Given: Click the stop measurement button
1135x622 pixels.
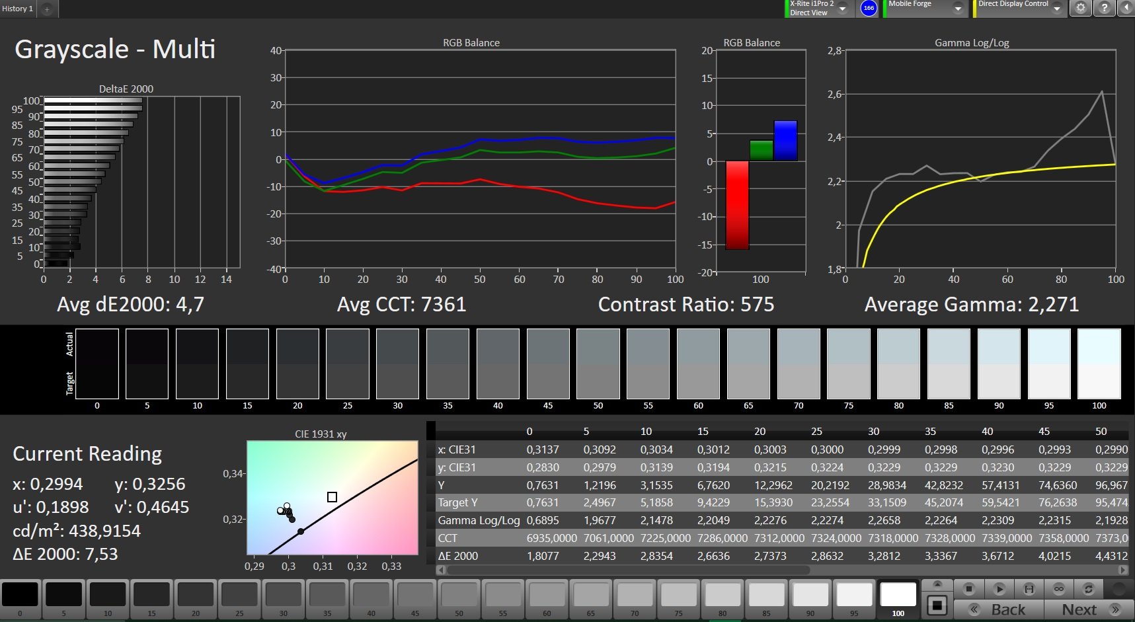Looking at the screenshot, I should [x=969, y=588].
